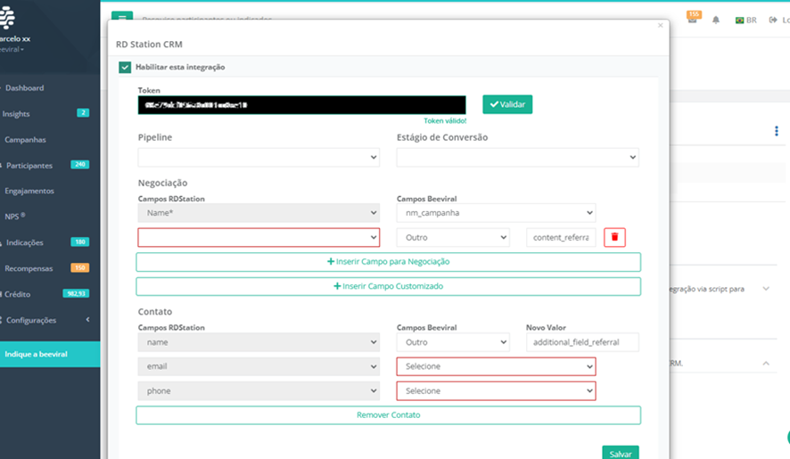This screenshot has width=790, height=459.
Task: Click the logout icon in header
Action: (773, 20)
